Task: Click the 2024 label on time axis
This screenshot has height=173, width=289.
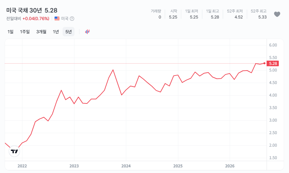Action: (x=126, y=166)
